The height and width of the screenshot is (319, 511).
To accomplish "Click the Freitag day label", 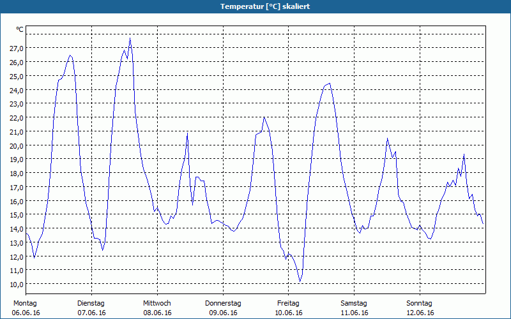I will click(x=288, y=304).
